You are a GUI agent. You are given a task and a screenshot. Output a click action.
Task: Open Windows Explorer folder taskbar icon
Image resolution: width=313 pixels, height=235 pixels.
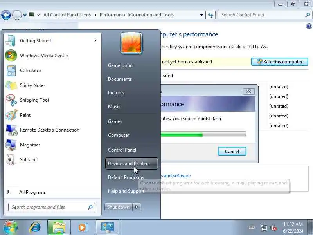pos(59,228)
